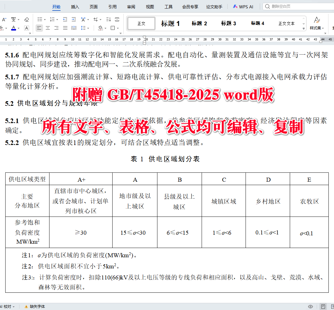Click the command search field

pyautogui.click(x=298, y=6)
